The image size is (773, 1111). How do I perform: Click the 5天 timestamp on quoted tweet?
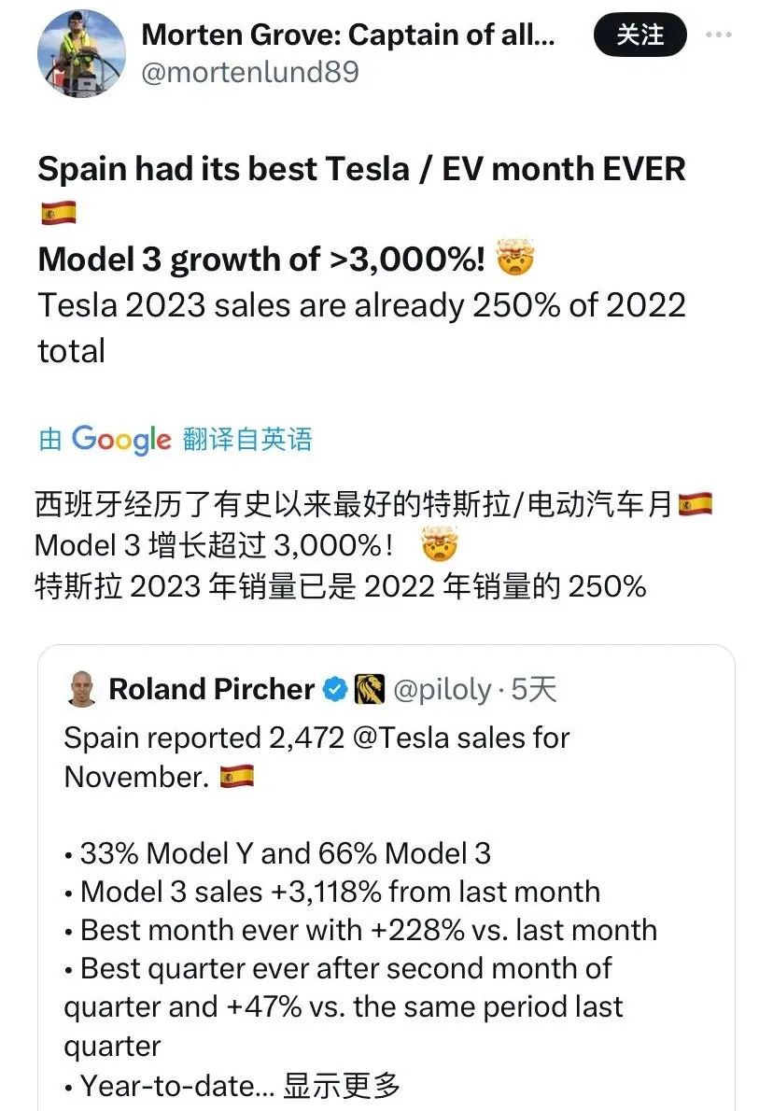[x=533, y=689]
